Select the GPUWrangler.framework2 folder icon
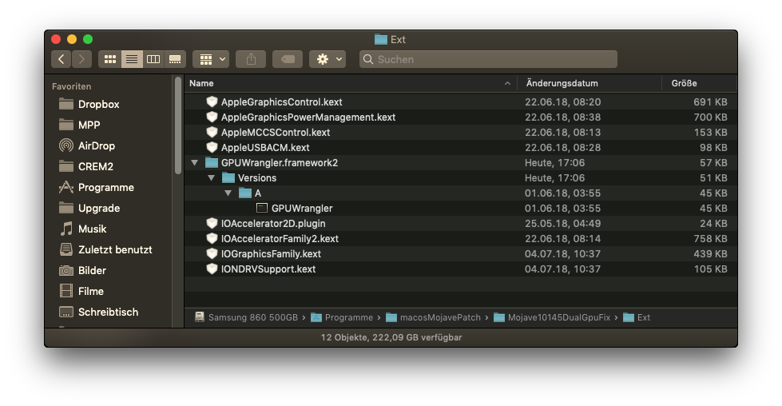782x406 pixels. point(212,162)
